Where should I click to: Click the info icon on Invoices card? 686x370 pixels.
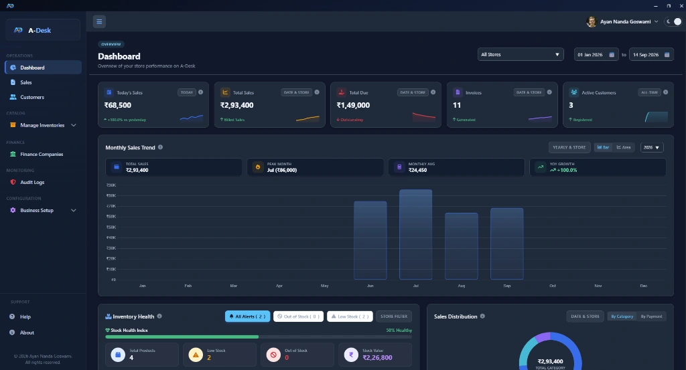[x=549, y=92]
